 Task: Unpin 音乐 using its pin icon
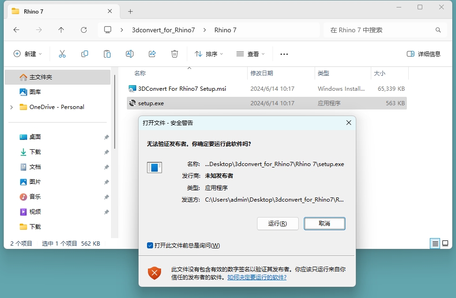pyautogui.click(x=106, y=197)
